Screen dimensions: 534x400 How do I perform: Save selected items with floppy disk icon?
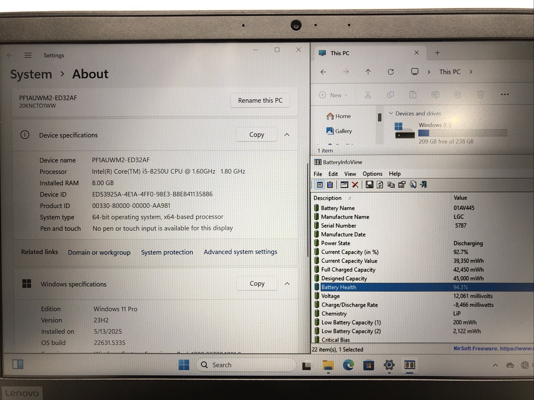tap(369, 184)
